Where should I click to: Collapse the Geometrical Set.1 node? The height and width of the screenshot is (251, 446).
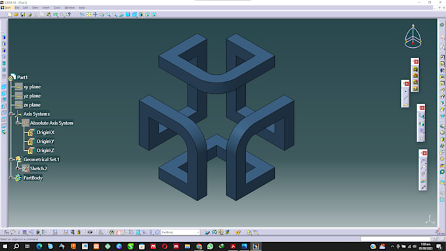11,159
